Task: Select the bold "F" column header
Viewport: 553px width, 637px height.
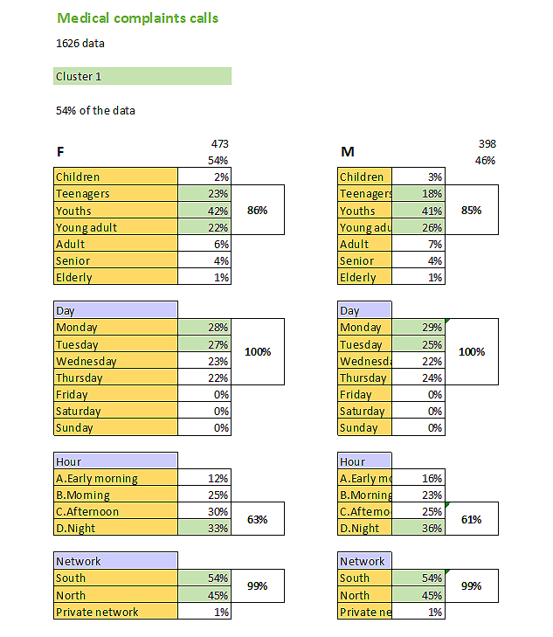Action: [x=60, y=152]
